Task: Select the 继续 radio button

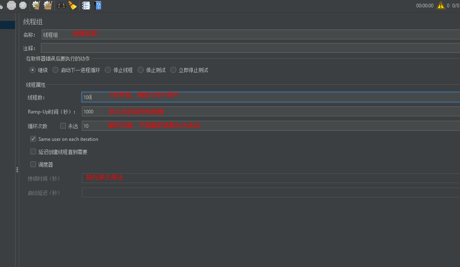Action: coord(33,70)
